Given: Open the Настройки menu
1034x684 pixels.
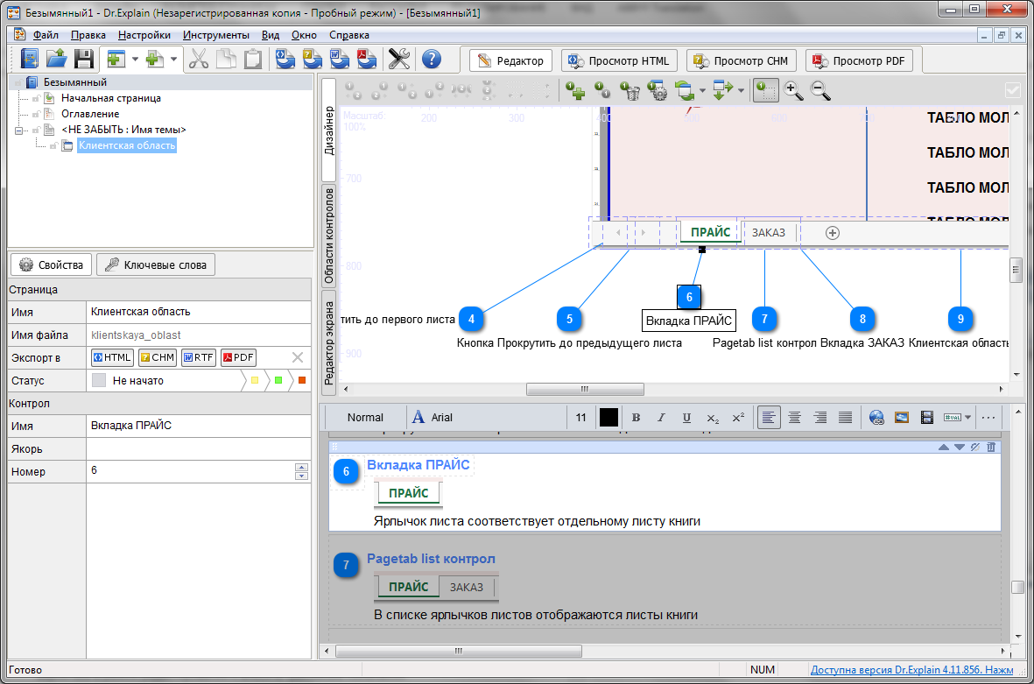Looking at the screenshot, I should point(144,35).
